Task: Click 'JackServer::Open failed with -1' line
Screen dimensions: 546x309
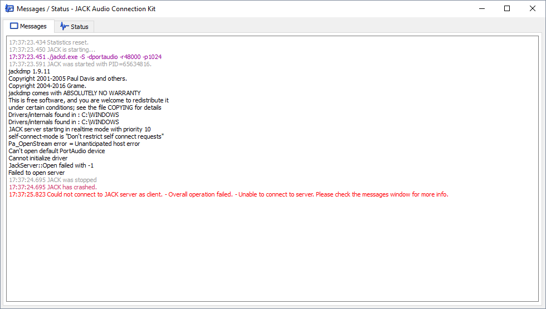Action: click(x=51, y=166)
